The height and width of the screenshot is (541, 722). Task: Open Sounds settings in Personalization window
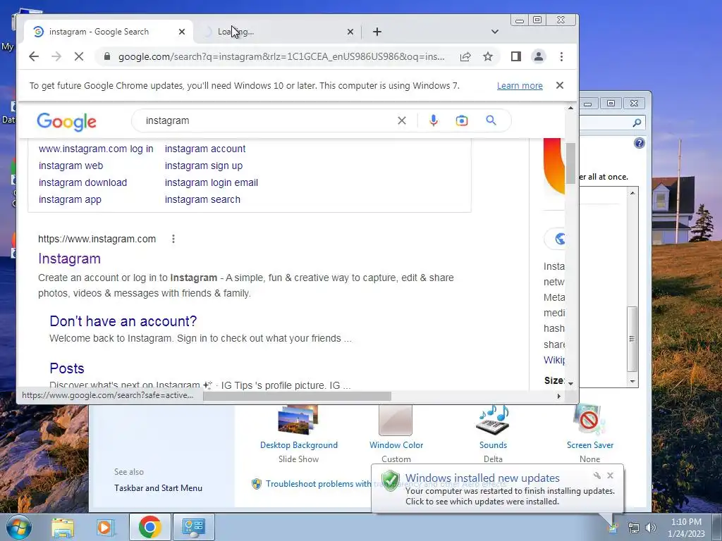click(x=493, y=433)
